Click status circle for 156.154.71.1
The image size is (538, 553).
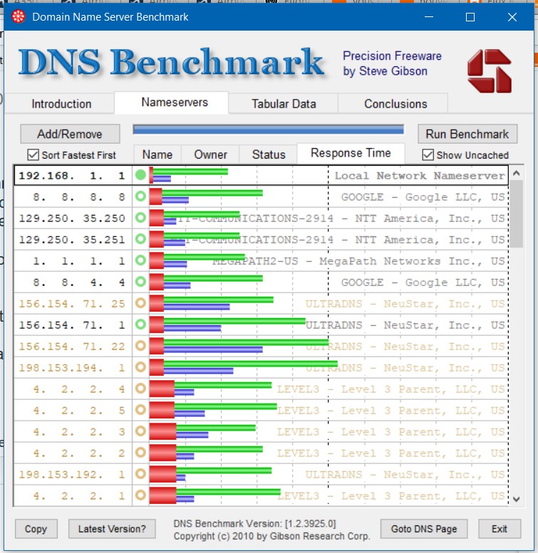pos(140,325)
